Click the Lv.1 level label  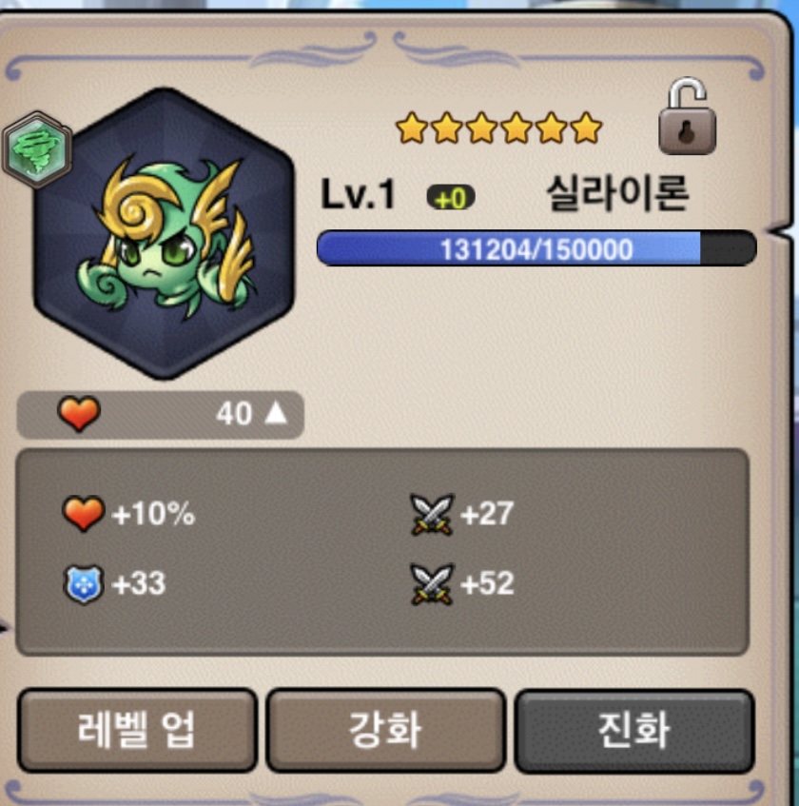click(x=358, y=194)
